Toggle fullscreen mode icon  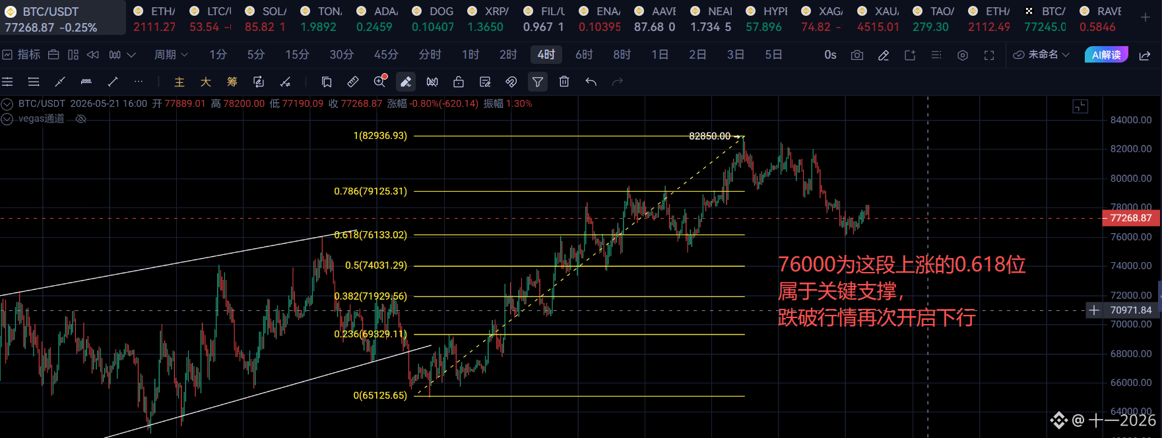coord(989,55)
